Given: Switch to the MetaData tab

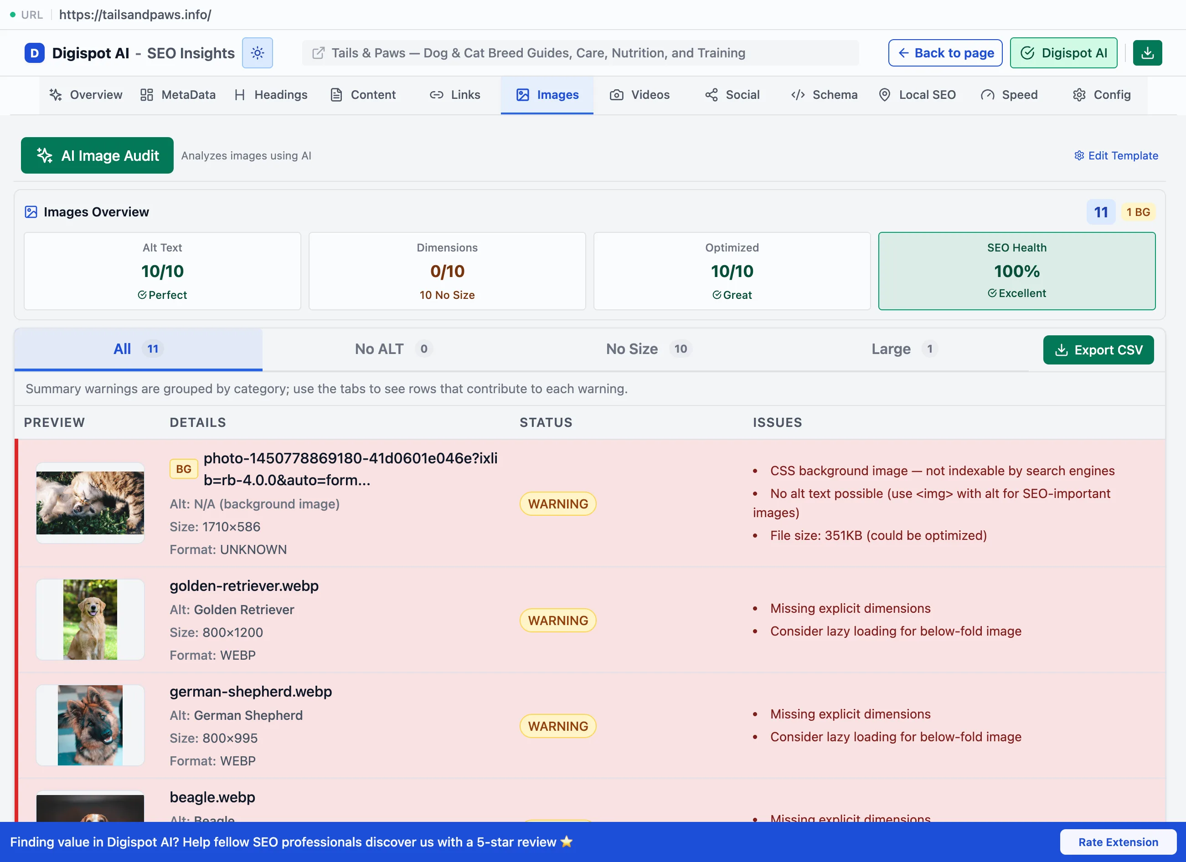Looking at the screenshot, I should point(178,95).
